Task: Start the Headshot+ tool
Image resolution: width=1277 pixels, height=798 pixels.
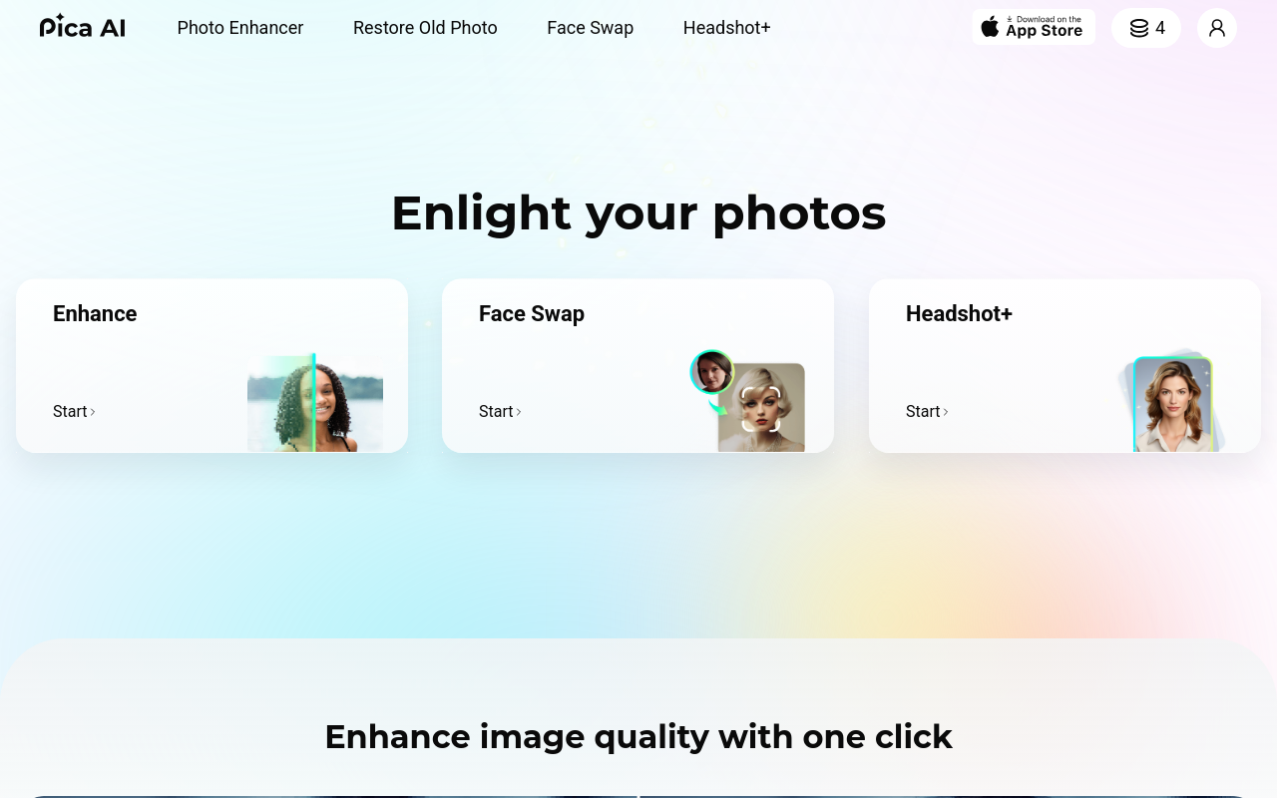Action: click(x=927, y=411)
